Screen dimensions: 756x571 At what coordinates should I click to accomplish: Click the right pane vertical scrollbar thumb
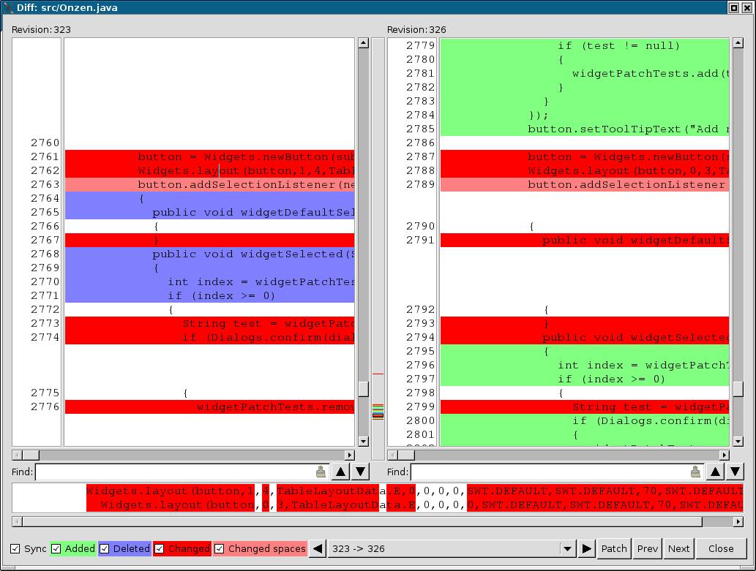[x=738, y=388]
